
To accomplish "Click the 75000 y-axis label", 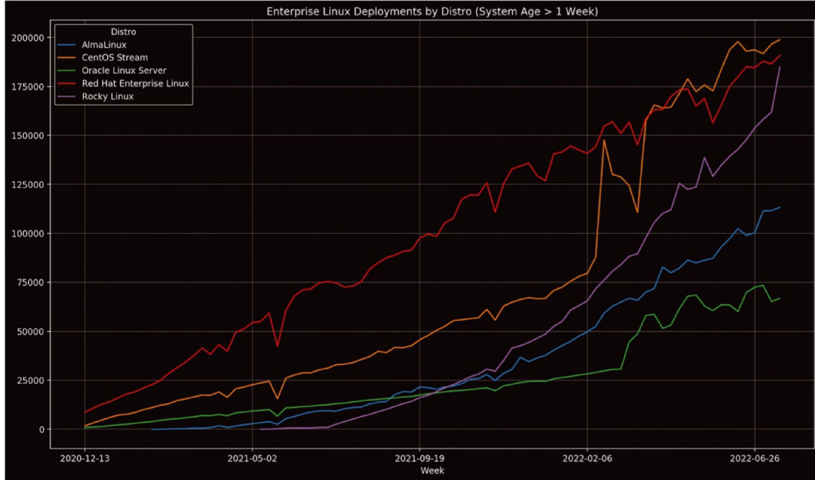I will pos(30,282).
